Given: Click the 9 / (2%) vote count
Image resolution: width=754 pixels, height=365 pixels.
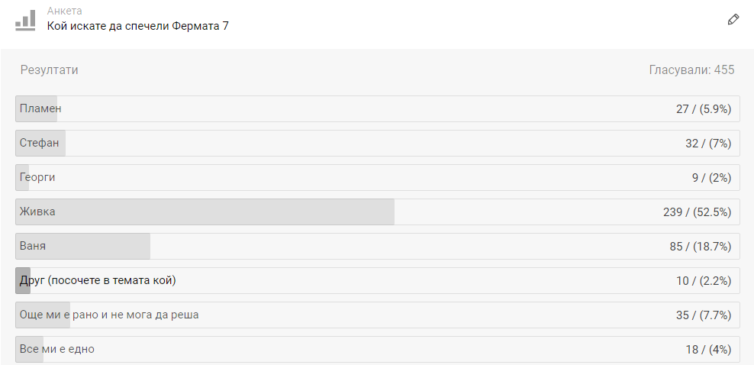Looking at the screenshot, I should [712, 178].
